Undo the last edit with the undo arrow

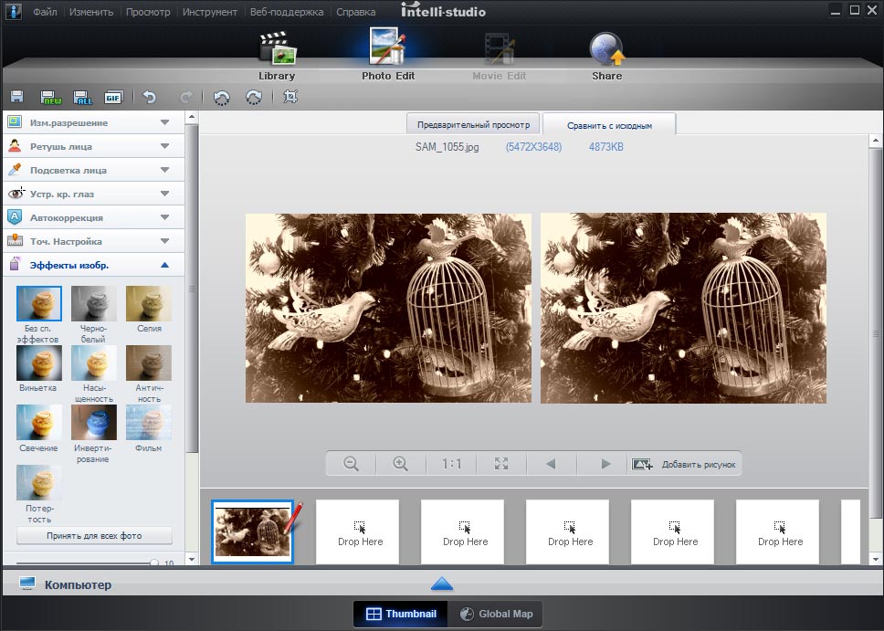tap(150, 97)
